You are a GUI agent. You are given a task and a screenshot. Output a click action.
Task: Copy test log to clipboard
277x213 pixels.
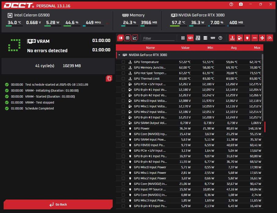pos(109,79)
